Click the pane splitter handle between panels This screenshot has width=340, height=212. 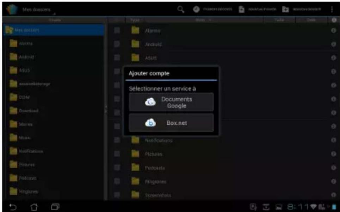[106, 109]
